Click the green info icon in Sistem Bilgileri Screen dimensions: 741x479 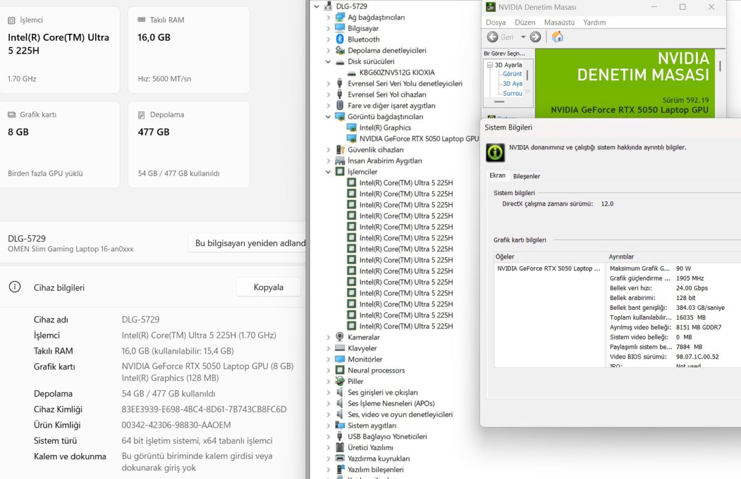(x=495, y=152)
